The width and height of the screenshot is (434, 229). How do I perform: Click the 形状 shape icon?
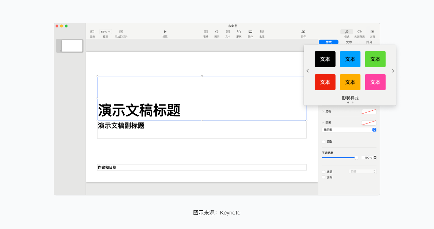coord(239,32)
